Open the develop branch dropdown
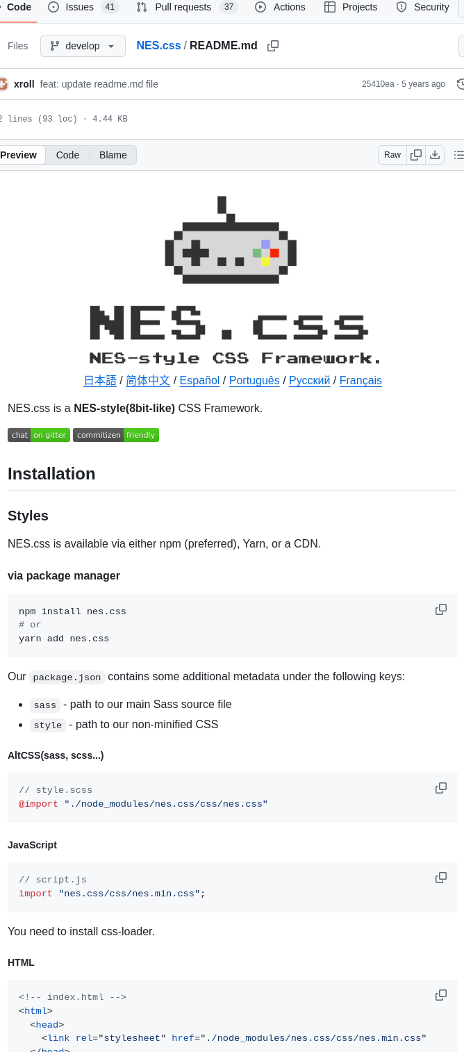Viewport: 464px width, 1052px height. [83, 45]
